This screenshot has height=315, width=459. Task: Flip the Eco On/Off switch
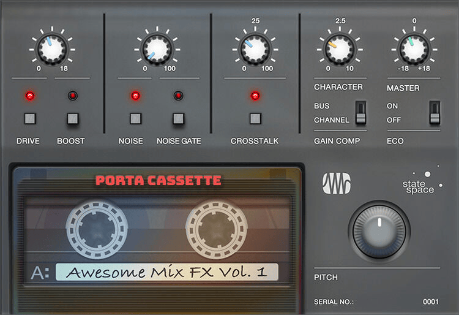[434, 113]
